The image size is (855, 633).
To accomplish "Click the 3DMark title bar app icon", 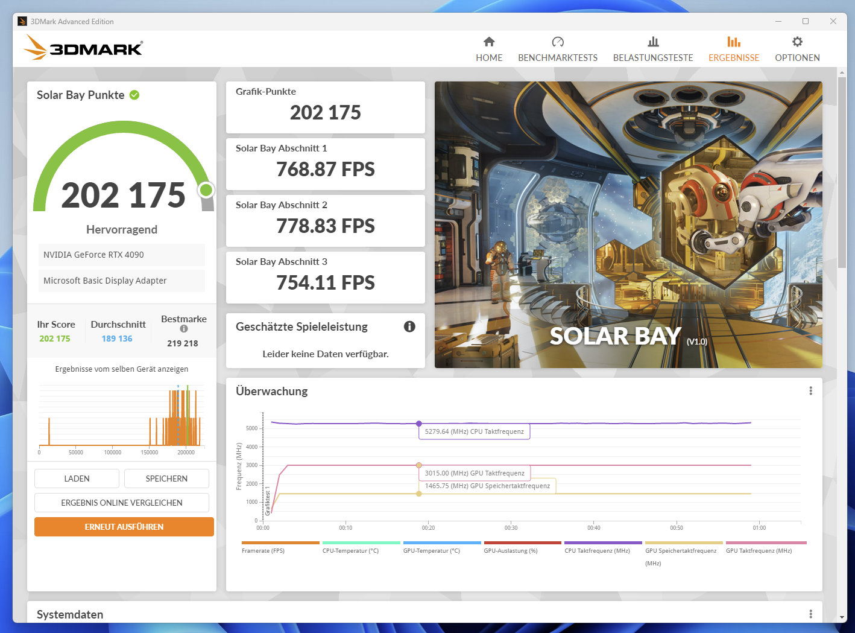I will (x=22, y=21).
